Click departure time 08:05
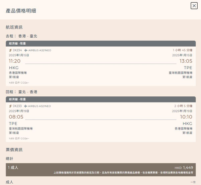The height and width of the screenshot is (185, 201). tap(16, 117)
